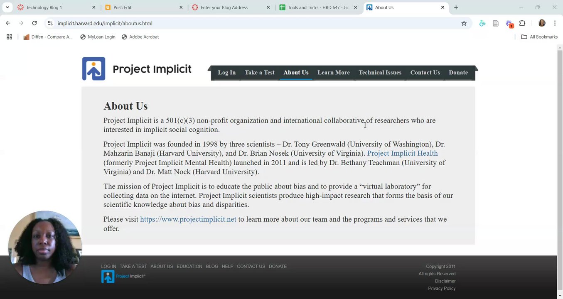Viewport: 563px width, 299px height.
Task: Select About Us in navigation bar
Action: 296,72
